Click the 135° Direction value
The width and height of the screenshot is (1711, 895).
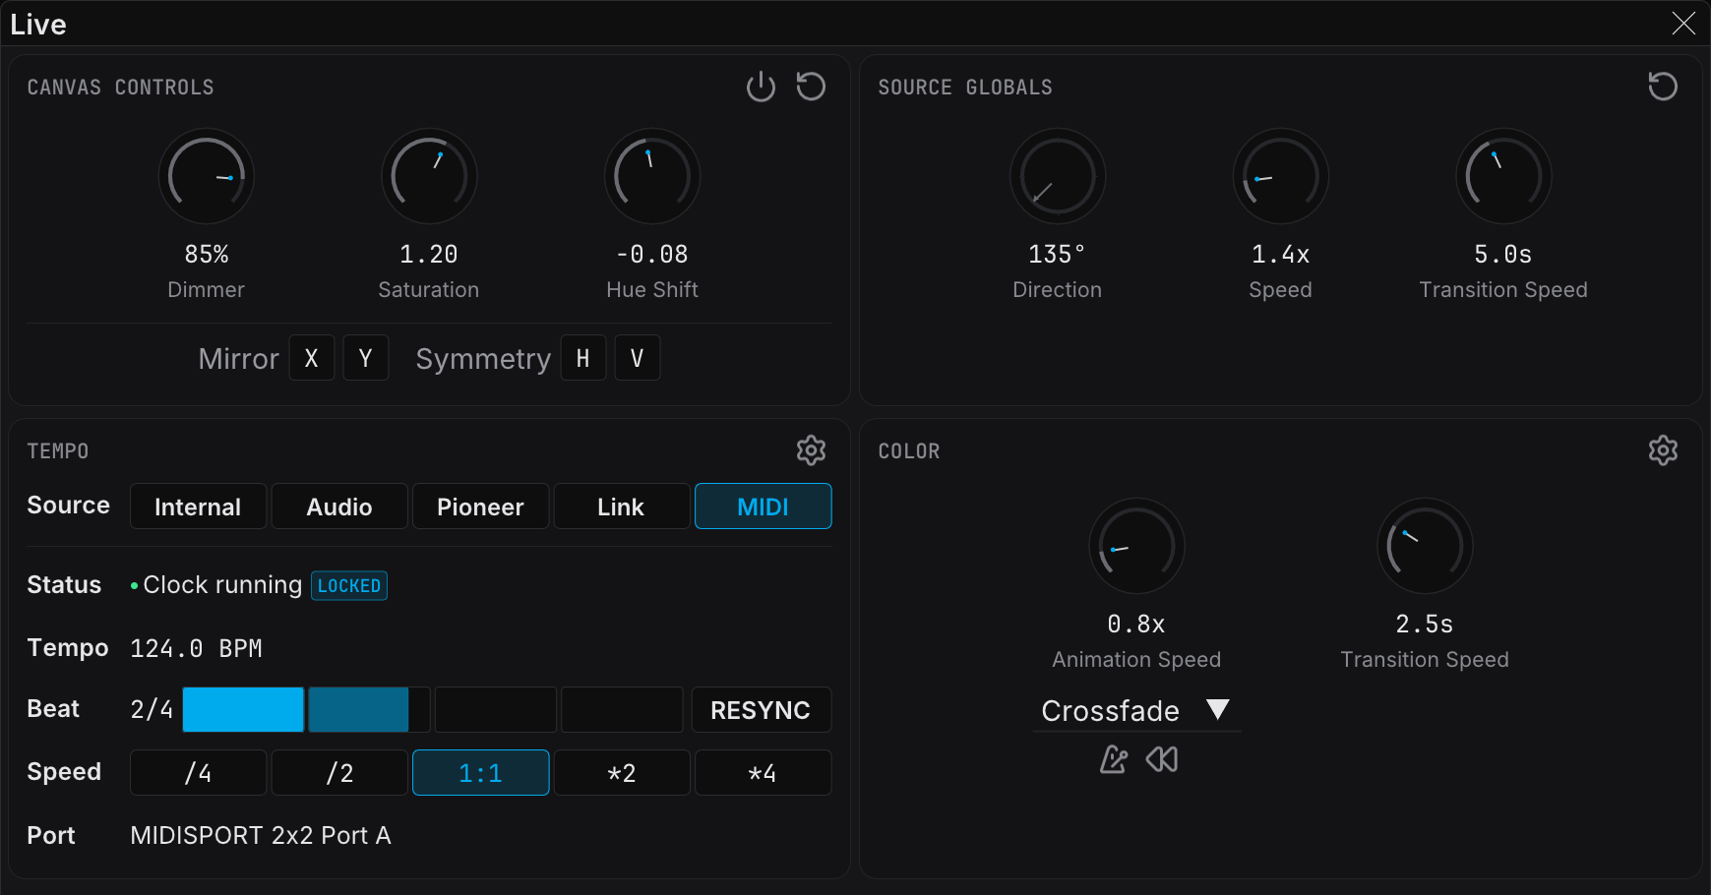[1057, 254]
